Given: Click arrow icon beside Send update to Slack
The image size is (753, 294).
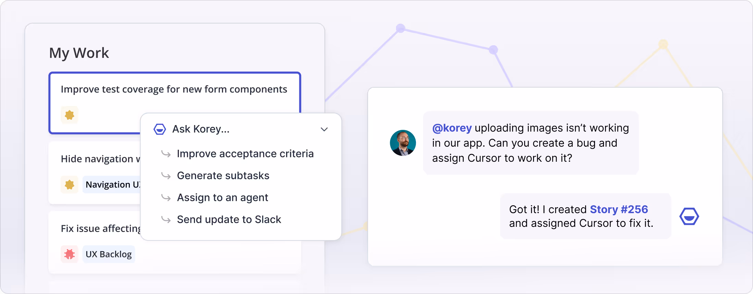Looking at the screenshot, I should coord(166,220).
